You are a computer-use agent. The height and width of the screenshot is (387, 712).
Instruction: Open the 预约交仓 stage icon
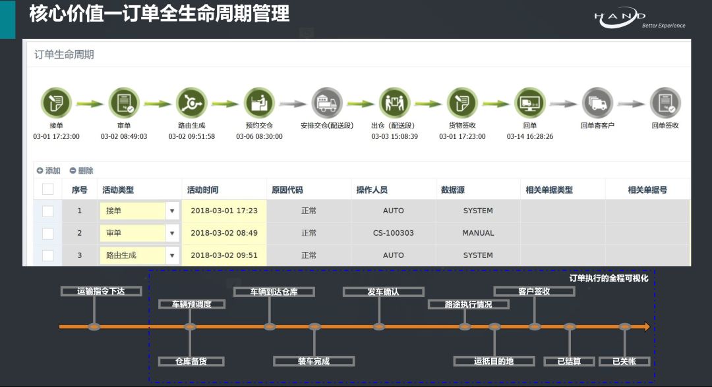(259, 103)
